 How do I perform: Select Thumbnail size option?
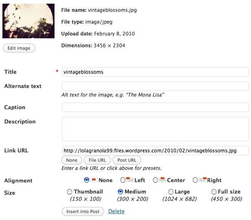point(70,191)
